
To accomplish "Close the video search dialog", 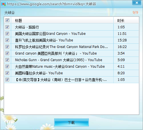I will [x=137, y=3].
